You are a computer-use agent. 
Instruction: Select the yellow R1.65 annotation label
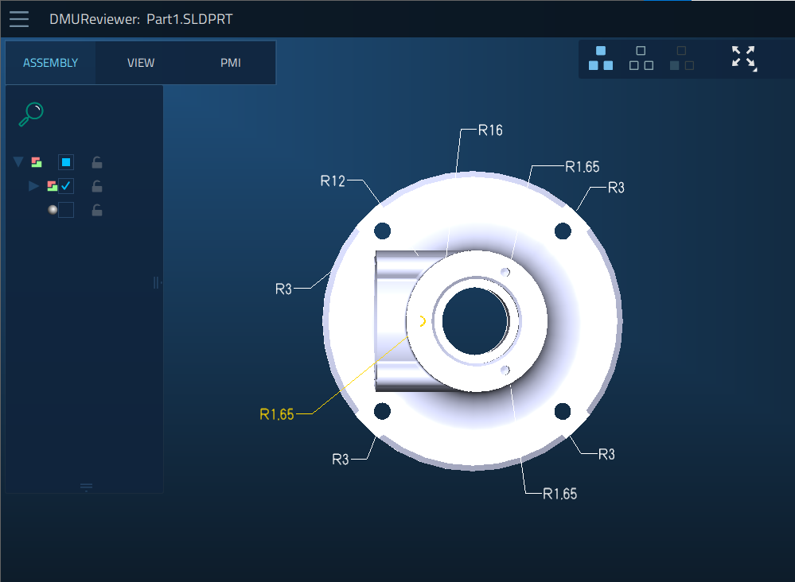277,414
